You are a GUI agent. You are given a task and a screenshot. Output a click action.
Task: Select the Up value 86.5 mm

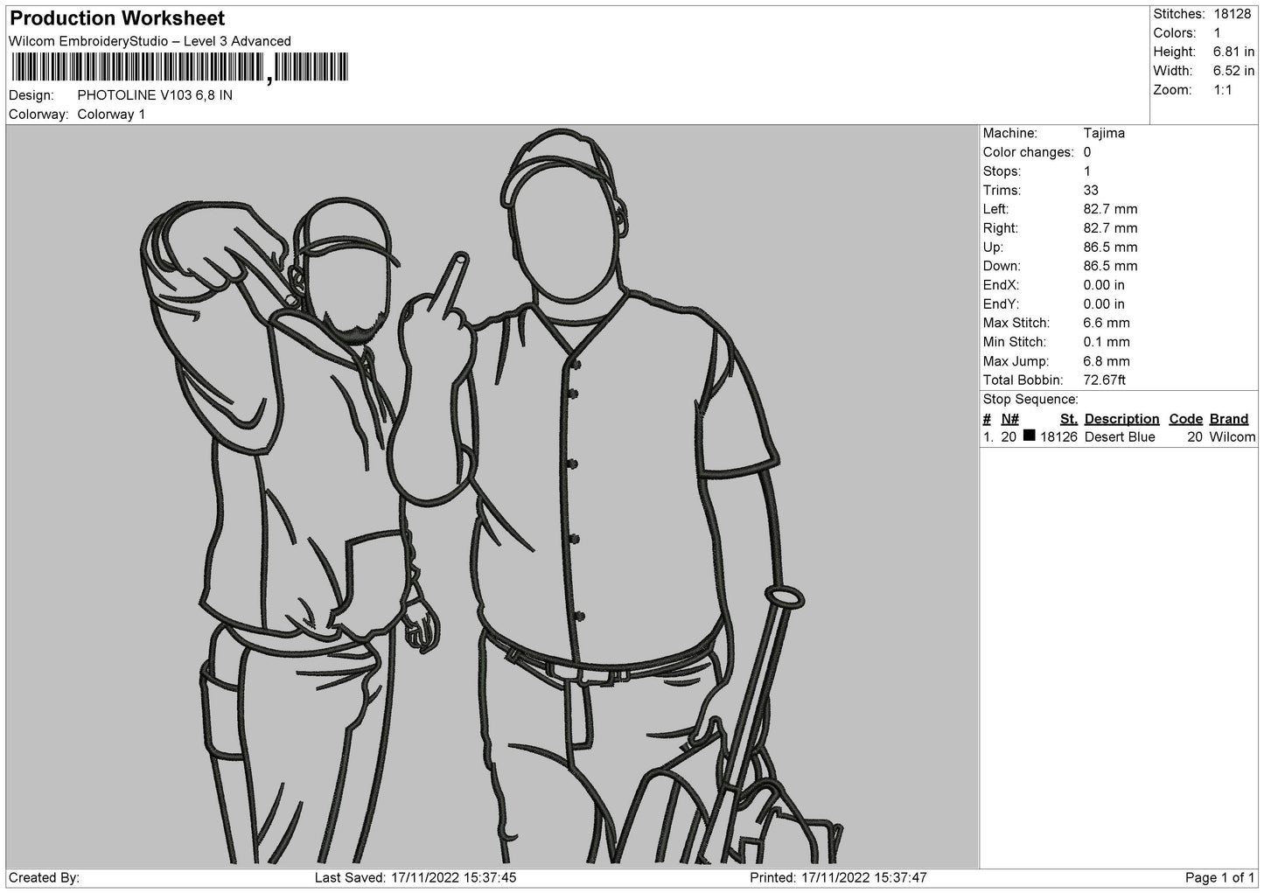1110,248
